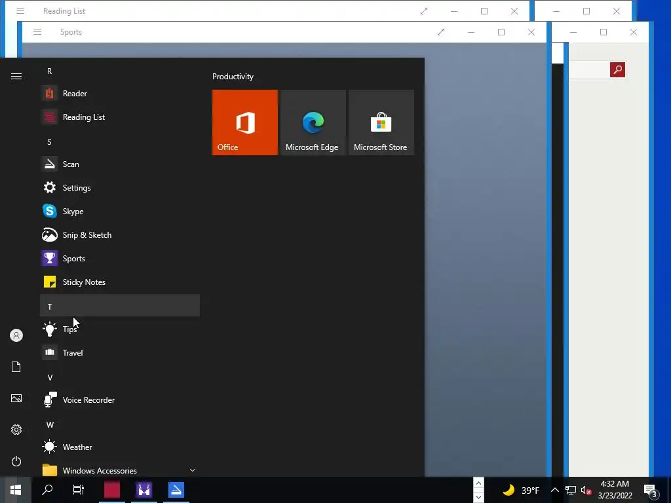Open taskbar Search
Screen dimensions: 671x503
coord(47,490)
